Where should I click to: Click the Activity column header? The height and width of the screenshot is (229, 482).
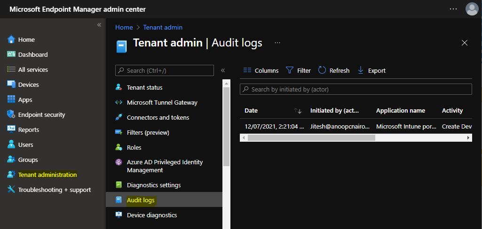pos(452,111)
